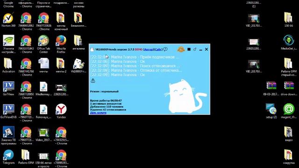299x168 pixels.
Task: Select the 'setup (2)' installer icon
Action: 271,111
